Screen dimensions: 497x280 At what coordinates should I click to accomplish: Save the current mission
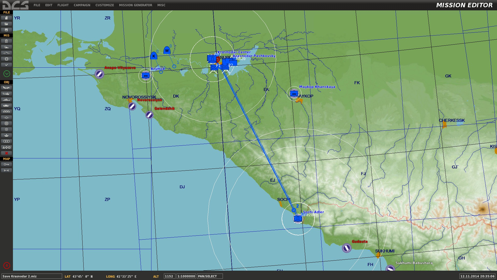click(6, 30)
